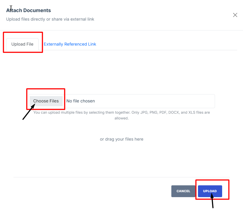Click the word 'allowed.' ending the hint

(121, 118)
